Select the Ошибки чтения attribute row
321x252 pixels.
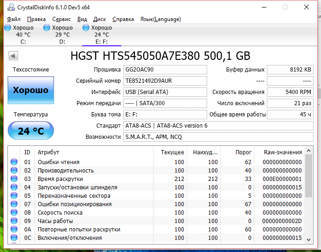[x=156, y=162]
